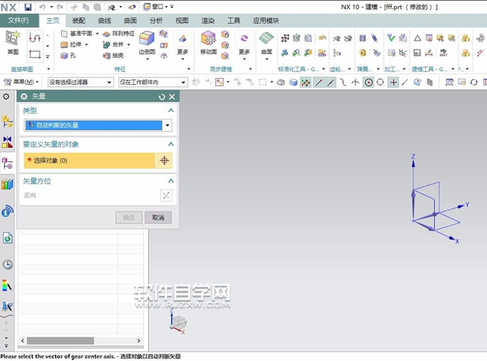The height and width of the screenshot is (361, 487).
Task: Switch to the 装配 ribbon tab
Action: click(x=79, y=21)
